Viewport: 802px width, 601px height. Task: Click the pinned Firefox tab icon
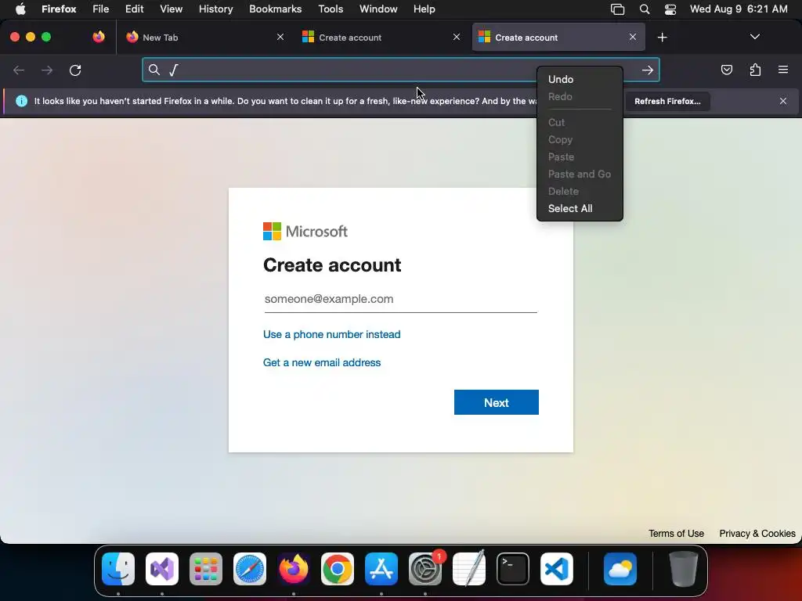click(99, 37)
